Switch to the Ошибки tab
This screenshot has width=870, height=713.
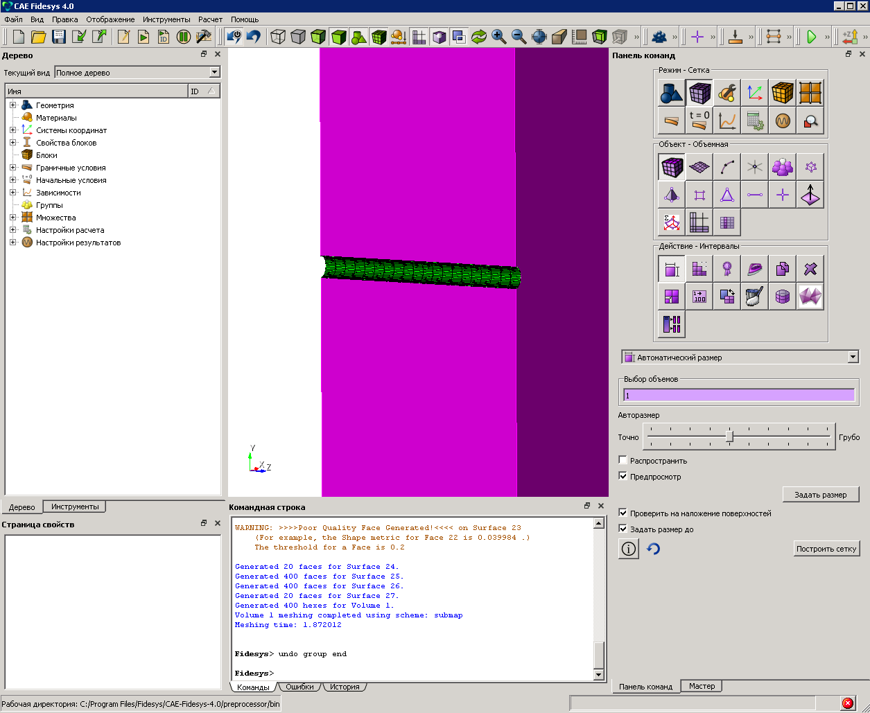[300, 687]
